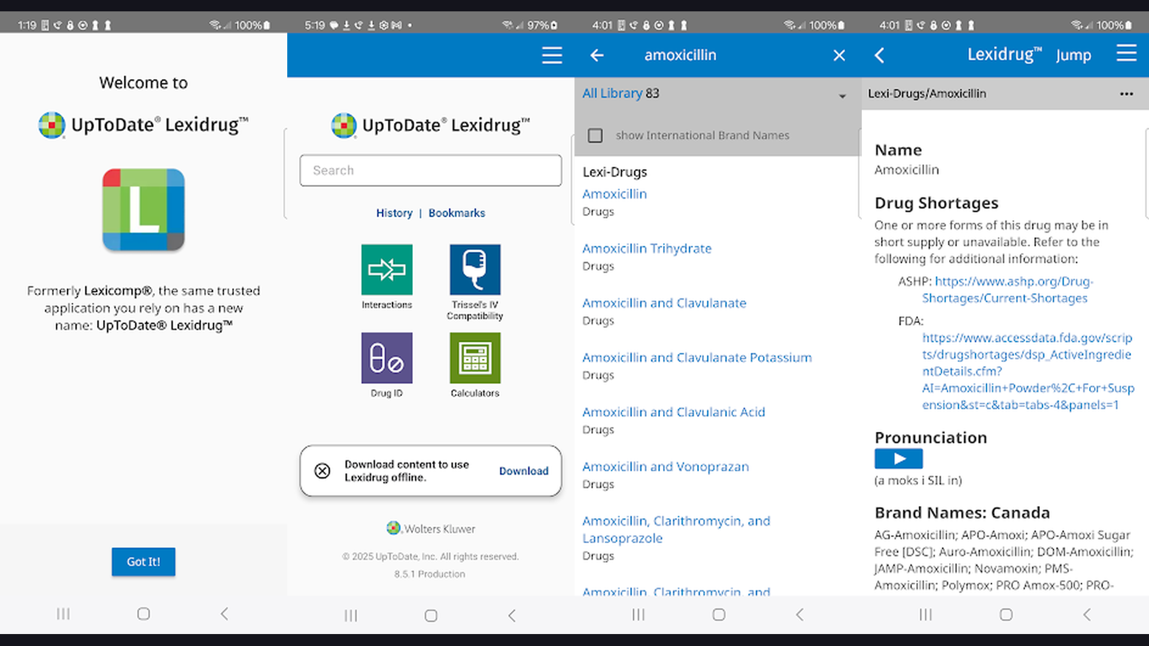
Task: Open Amoxicillin and Vonoprazan result
Action: click(665, 466)
